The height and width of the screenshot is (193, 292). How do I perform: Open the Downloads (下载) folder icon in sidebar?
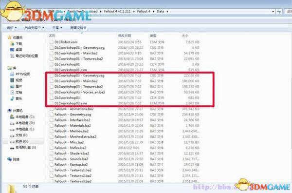coord(12,43)
